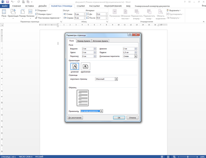Click the help question mark in dialog
The height and width of the screenshot is (158, 206).
click(130, 35)
